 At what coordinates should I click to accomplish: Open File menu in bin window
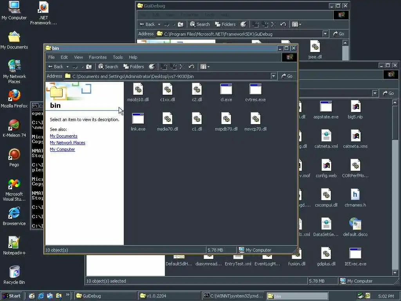pyautogui.click(x=51, y=57)
